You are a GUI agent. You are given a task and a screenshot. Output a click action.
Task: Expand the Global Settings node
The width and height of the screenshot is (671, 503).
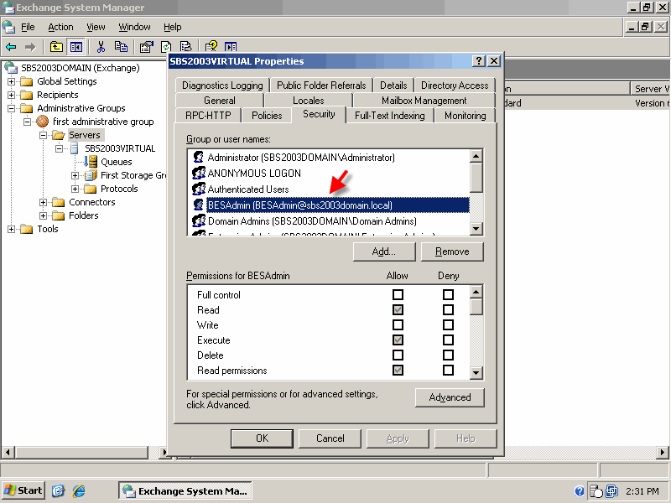point(11,81)
